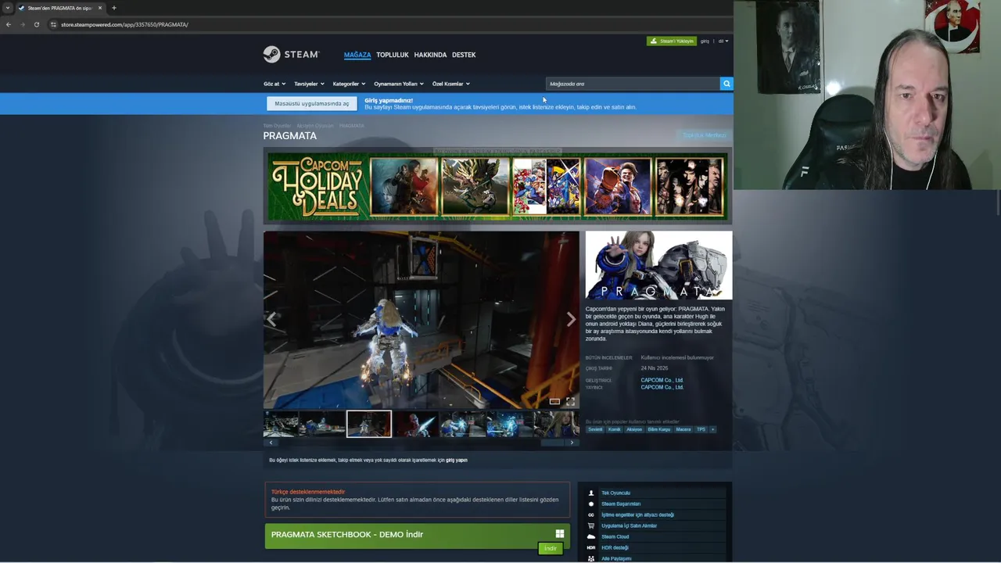This screenshot has height=563, width=1001.
Task: Select the red robot screenshot thumbnail
Action: coord(414,424)
